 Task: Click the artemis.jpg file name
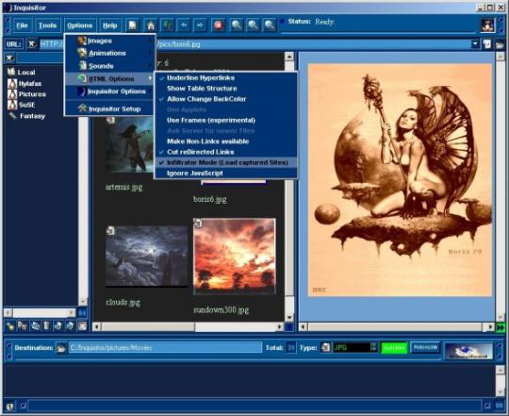(124, 187)
